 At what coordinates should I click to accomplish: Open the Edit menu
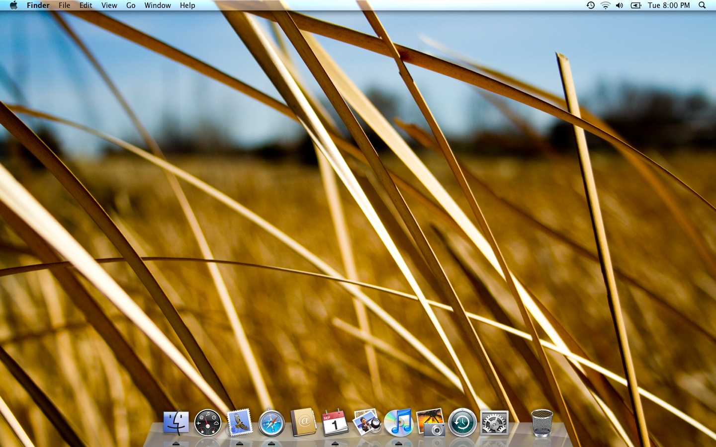point(86,5)
